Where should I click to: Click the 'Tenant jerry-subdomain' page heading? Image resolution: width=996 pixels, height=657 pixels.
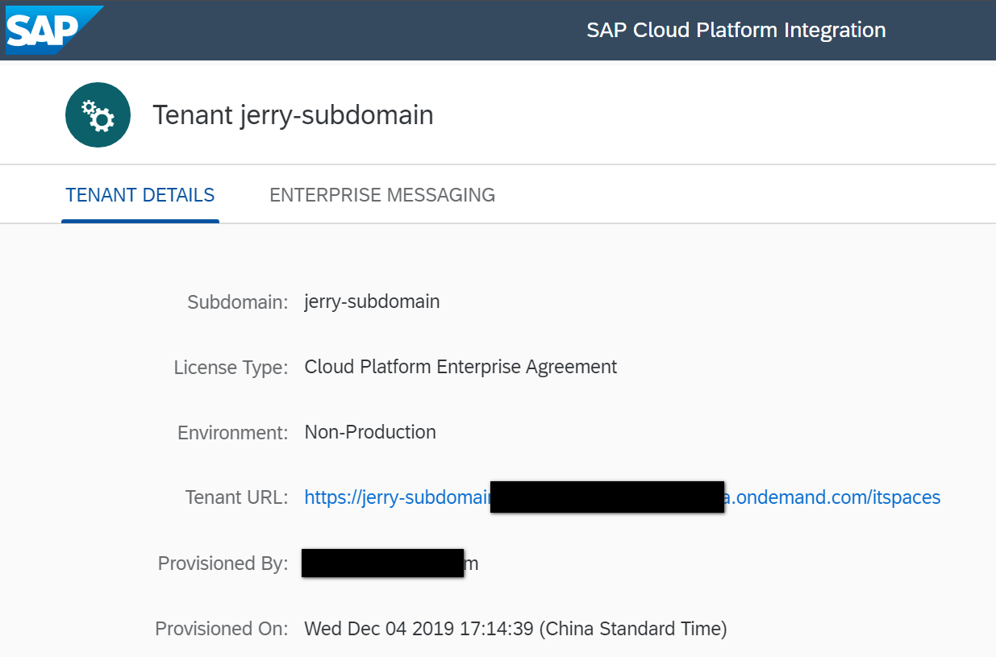click(293, 115)
